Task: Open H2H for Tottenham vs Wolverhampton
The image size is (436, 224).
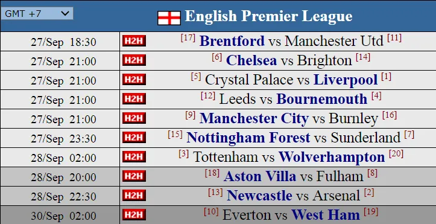Action: tap(134, 156)
